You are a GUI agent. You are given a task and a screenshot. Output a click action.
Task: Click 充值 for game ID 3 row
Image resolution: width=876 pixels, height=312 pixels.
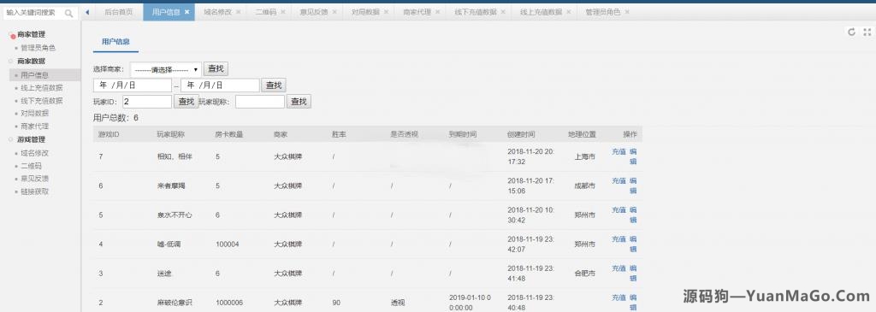pyautogui.click(x=619, y=268)
